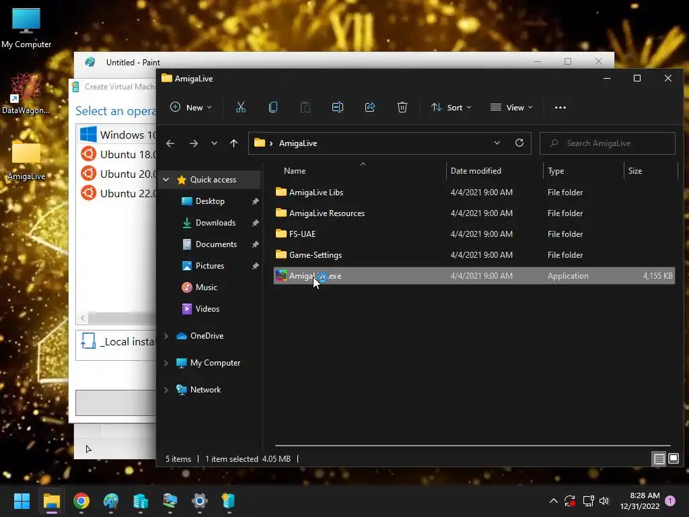This screenshot has height=517, width=689.
Task: Open the View dropdown menu
Action: pos(511,107)
